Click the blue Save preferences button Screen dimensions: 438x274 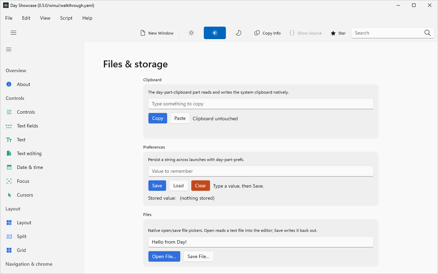pyautogui.click(x=157, y=186)
